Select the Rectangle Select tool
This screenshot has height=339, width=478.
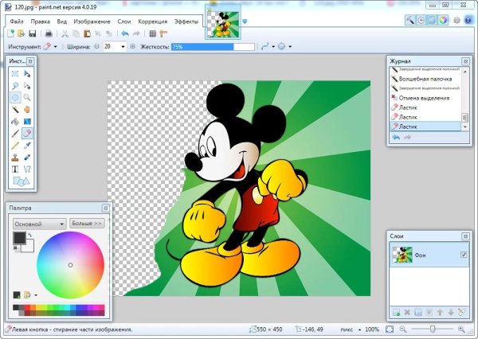pos(15,74)
